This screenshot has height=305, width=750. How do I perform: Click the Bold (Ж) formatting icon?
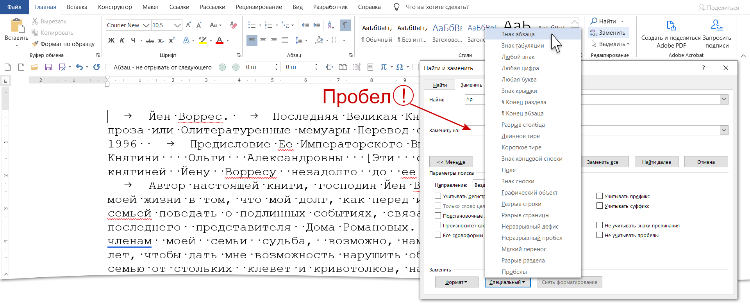pos(111,40)
